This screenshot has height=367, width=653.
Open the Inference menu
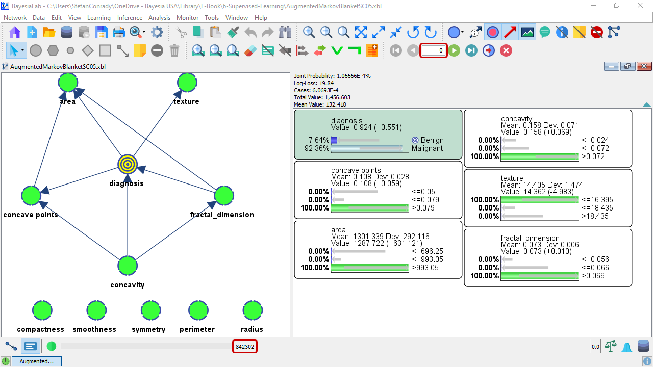130,17
